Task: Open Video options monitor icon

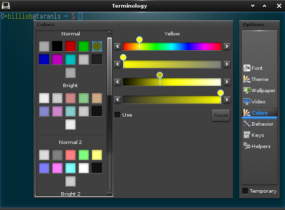Action: point(246,101)
